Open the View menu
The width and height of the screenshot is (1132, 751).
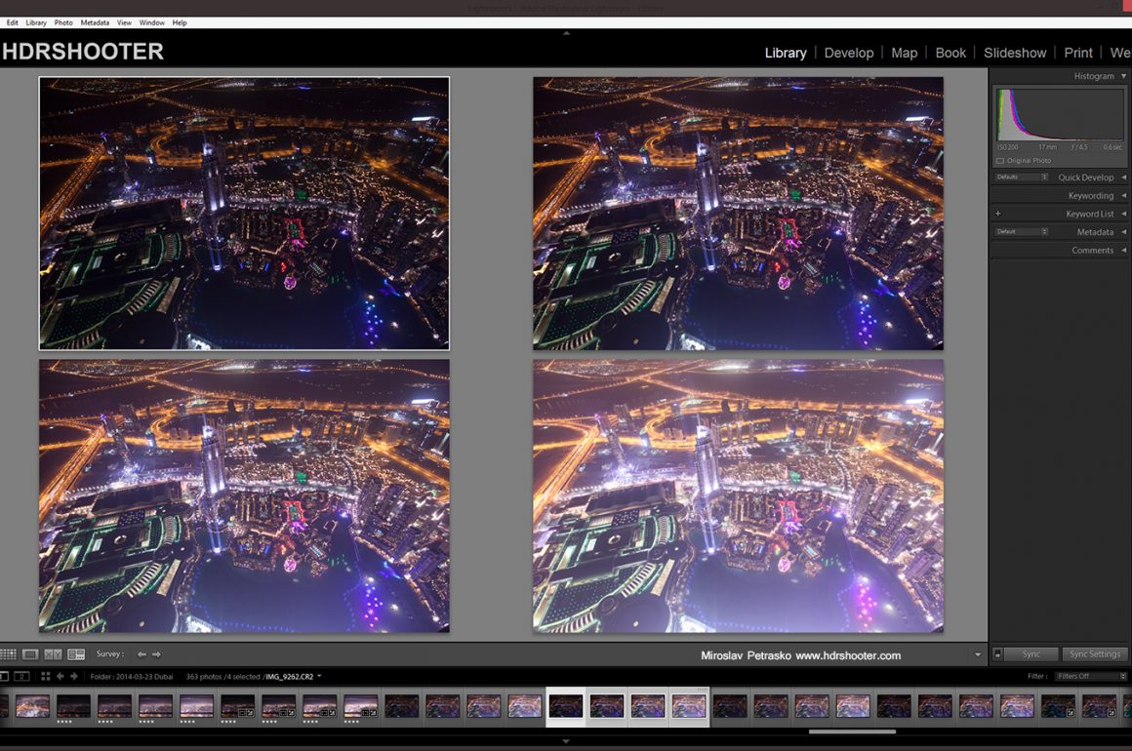click(x=124, y=22)
